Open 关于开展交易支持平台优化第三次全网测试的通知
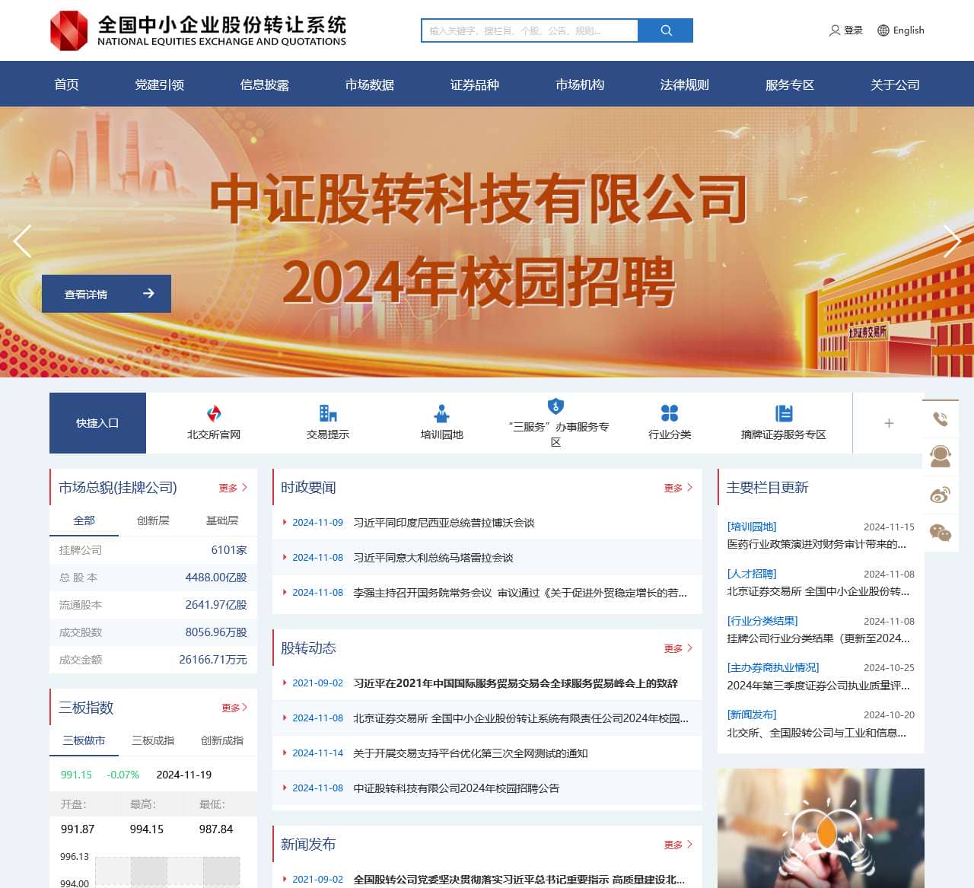Screen dimensions: 974x888 point(470,753)
